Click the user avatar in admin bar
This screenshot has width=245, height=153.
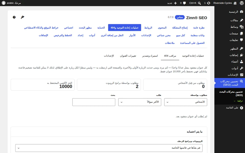[4, 3]
